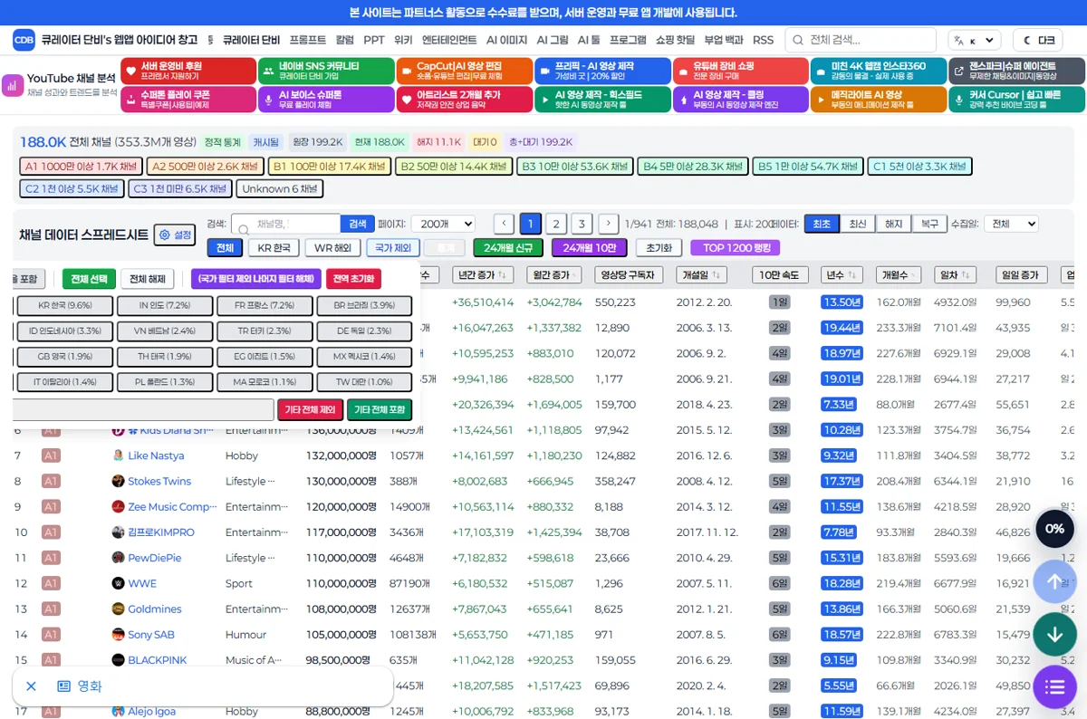Click the BLACKPINK channel avatar
Viewport: 1087px width, 719px height.
118,660
